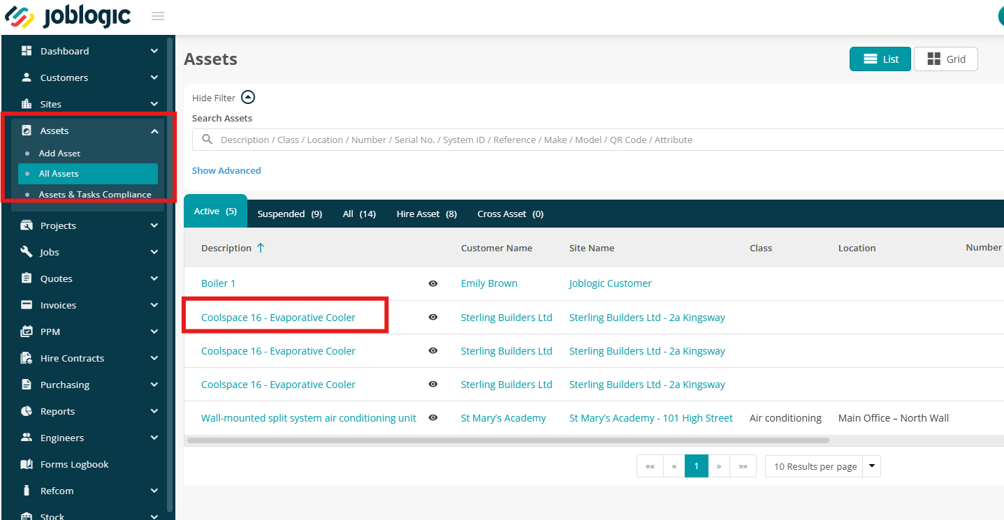This screenshot has width=1004, height=520.
Task: Open the Jobs wrench icon
Action: [x=27, y=252]
